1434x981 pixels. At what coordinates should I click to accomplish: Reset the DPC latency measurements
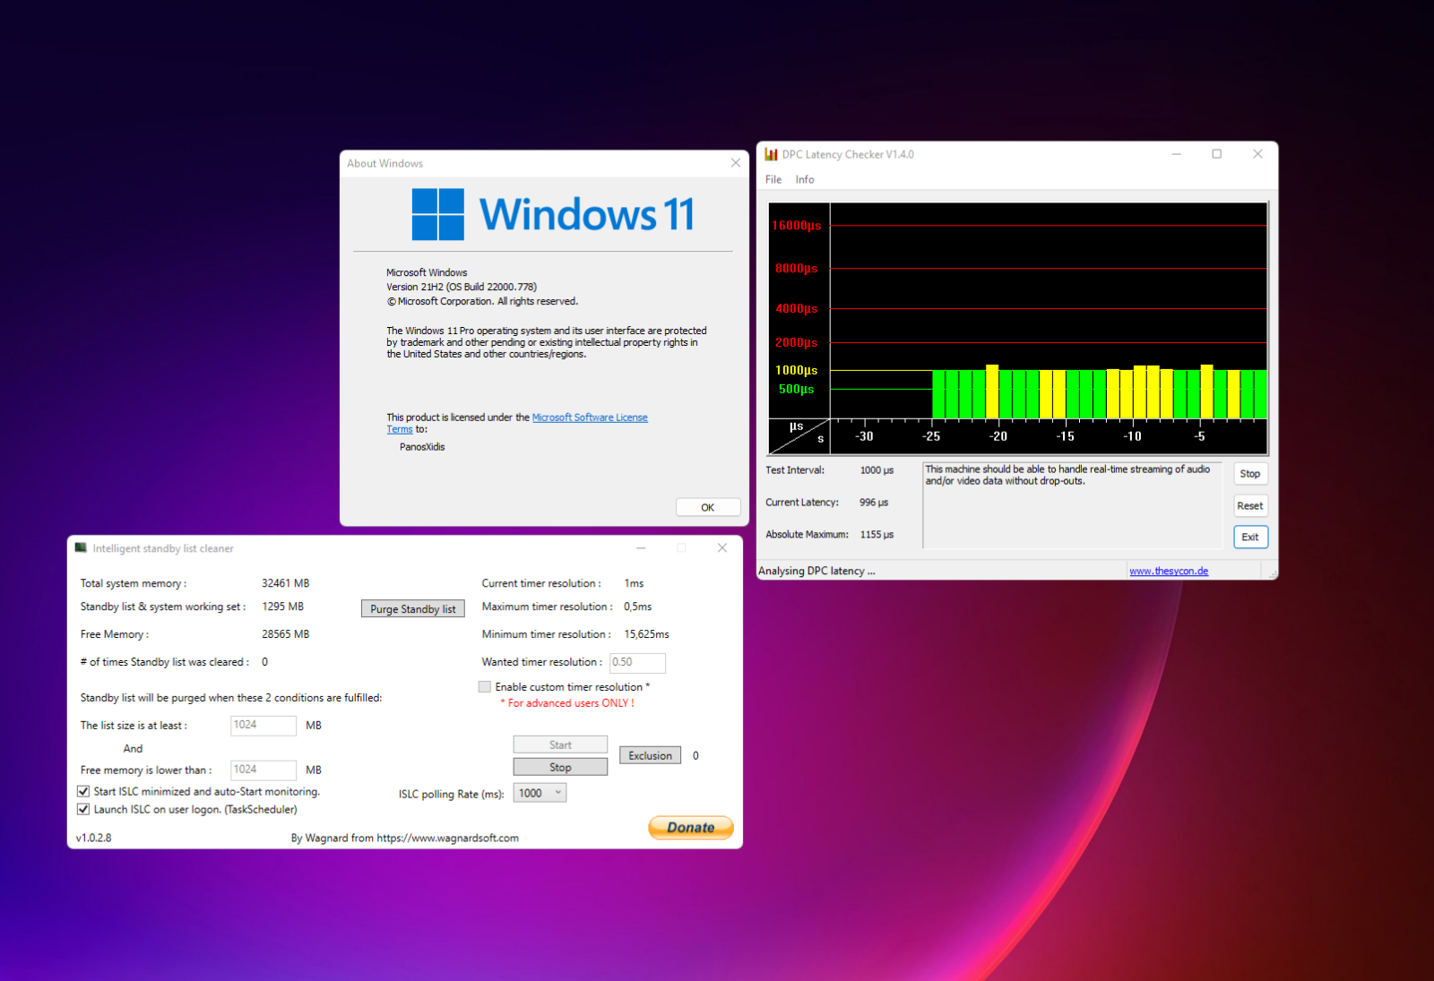(x=1250, y=506)
